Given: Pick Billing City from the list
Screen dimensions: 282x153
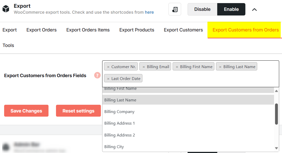Looking at the screenshot, I should point(114,147).
